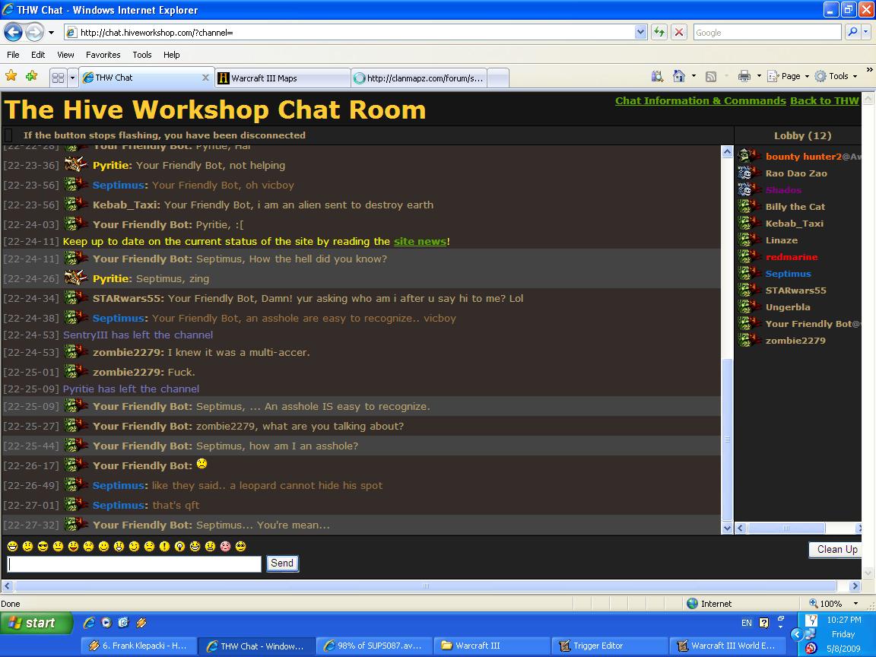The height and width of the screenshot is (657, 876).
Task: Open Chat Information & Commands link
Action: point(700,100)
